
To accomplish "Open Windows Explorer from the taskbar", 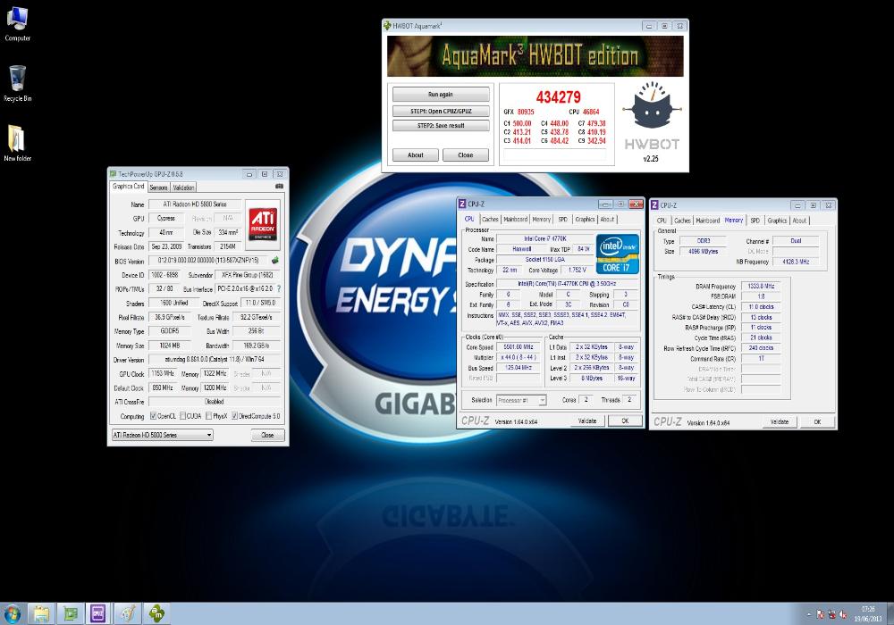I will tap(41, 613).
